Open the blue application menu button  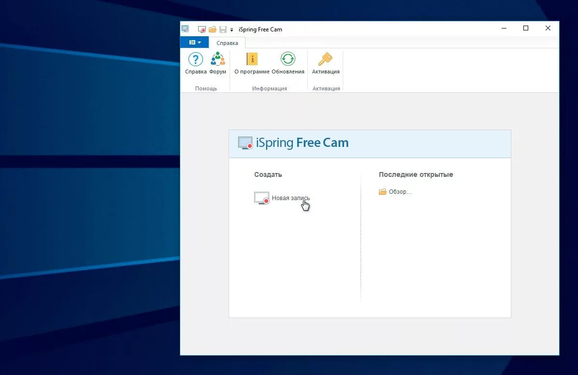pos(195,43)
